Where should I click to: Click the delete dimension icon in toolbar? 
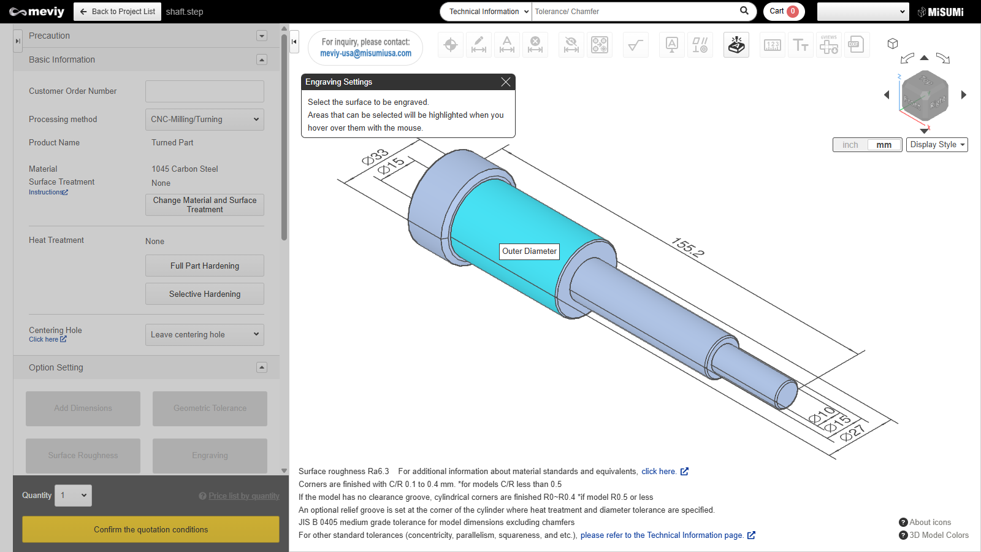(535, 45)
